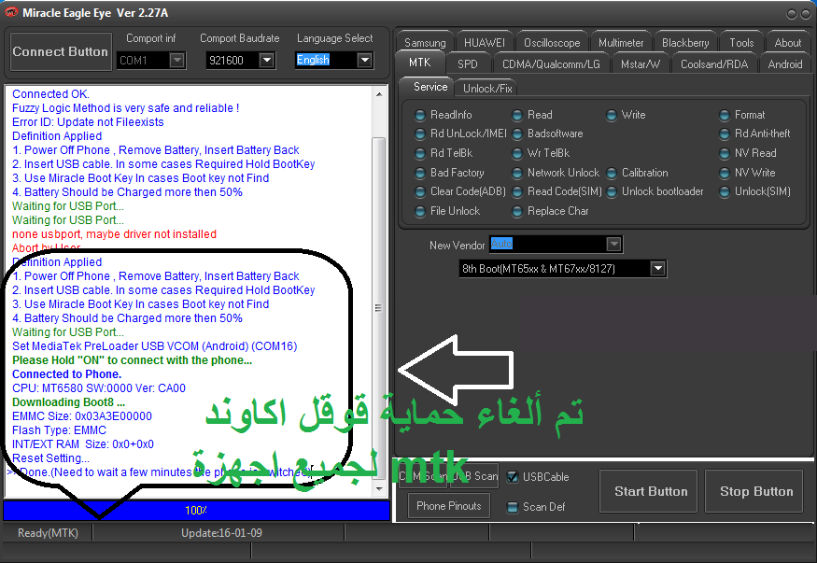Open the Tools tab
The height and width of the screenshot is (563, 817).
click(741, 43)
